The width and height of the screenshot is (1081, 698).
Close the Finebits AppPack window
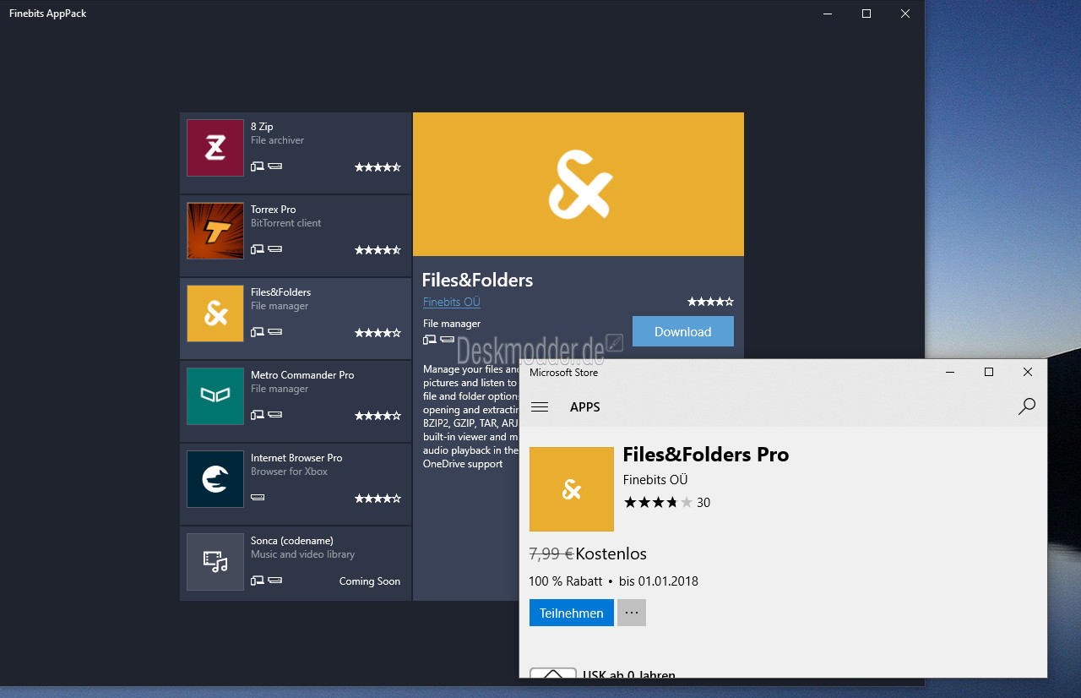pyautogui.click(x=905, y=14)
